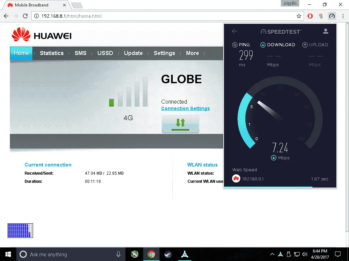Open Steam from the taskbar
Image resolution: width=349 pixels, height=261 pixels.
168,254
